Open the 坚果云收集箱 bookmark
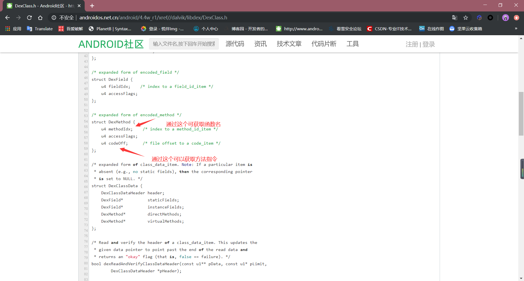This screenshot has width=524, height=281. [x=466, y=29]
